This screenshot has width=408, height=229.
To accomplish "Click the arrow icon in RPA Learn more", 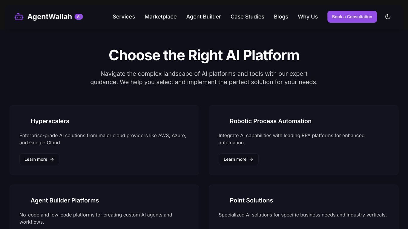I will tap(251, 159).
